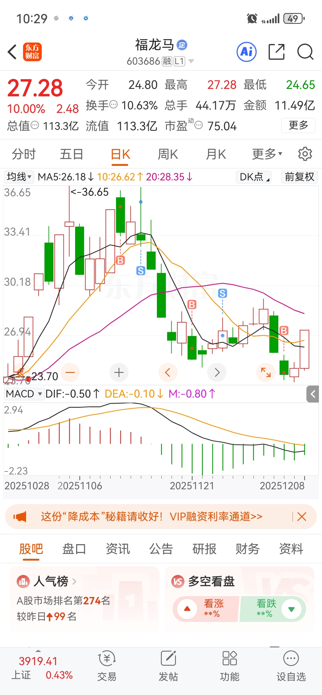The image size is (322, 695).
Task: Move chart right with gray arrow
Action: [x=217, y=372]
